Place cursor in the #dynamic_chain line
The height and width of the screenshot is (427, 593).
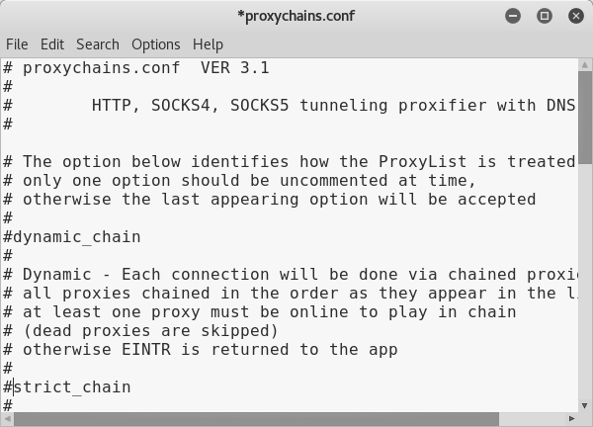[x=72, y=237]
